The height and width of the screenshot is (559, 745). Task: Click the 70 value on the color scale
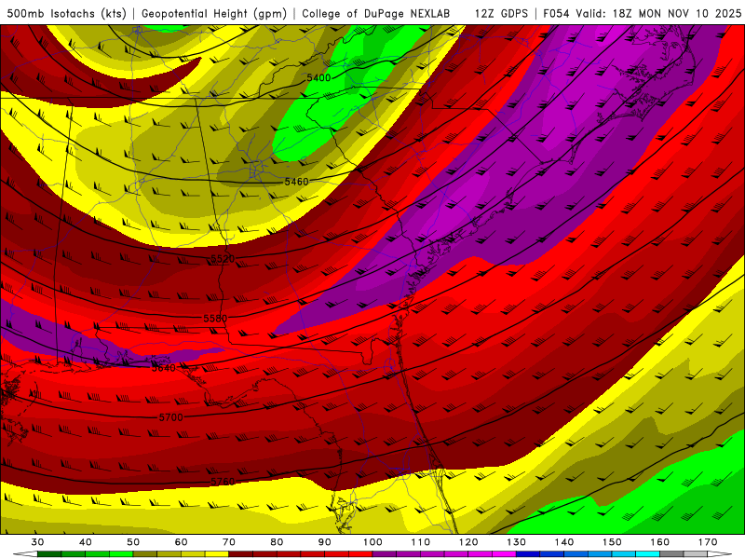click(229, 542)
